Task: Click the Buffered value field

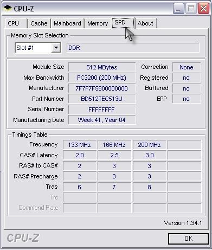Action: [187, 88]
